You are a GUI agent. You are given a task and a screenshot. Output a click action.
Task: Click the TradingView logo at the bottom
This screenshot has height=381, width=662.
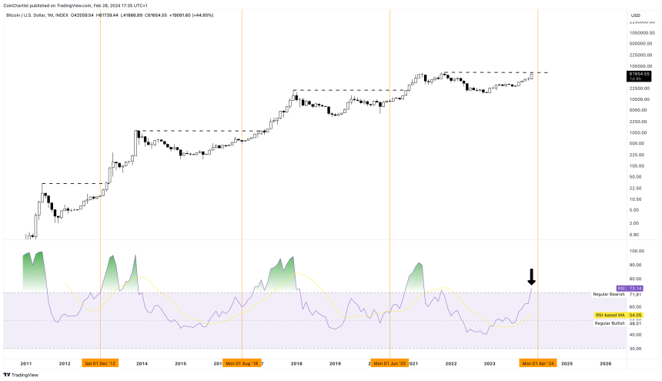[21, 375]
